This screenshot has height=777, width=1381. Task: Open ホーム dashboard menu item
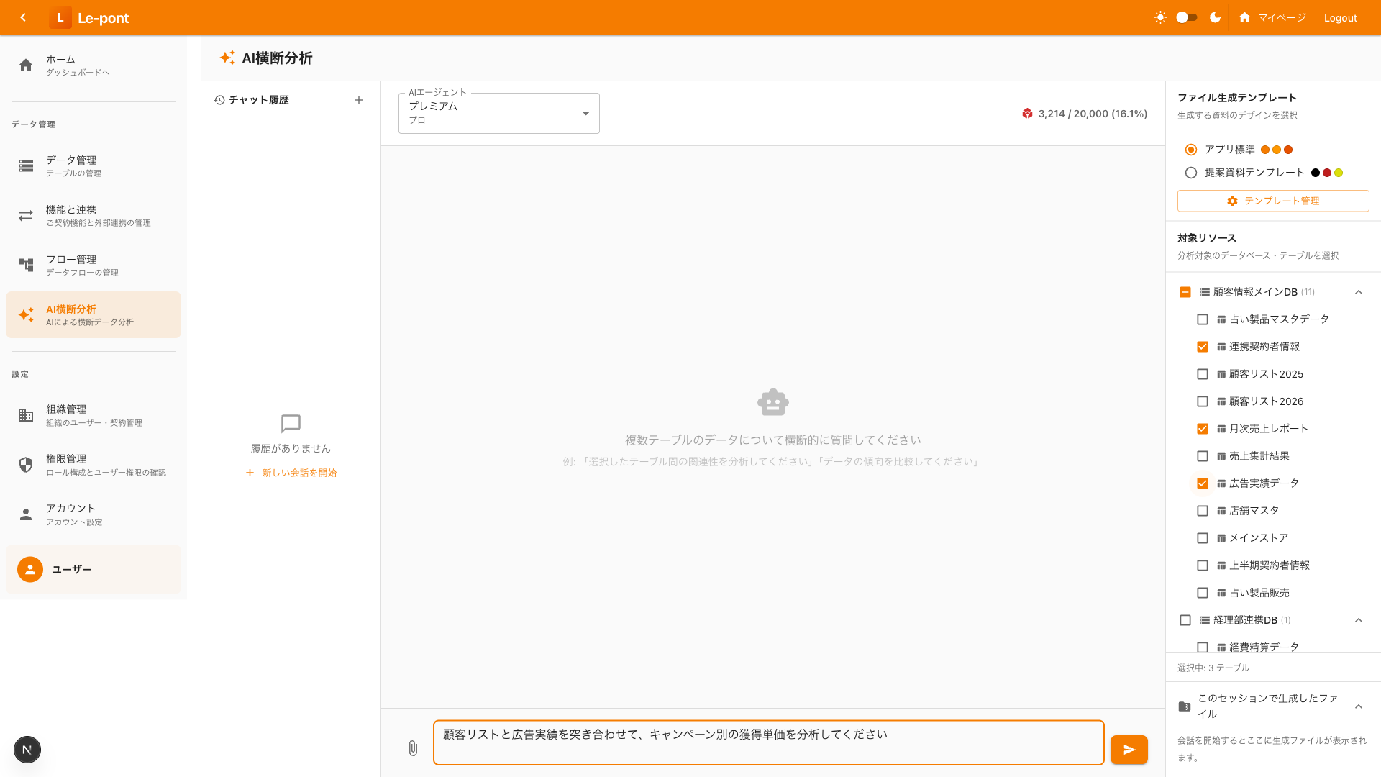pos(94,65)
